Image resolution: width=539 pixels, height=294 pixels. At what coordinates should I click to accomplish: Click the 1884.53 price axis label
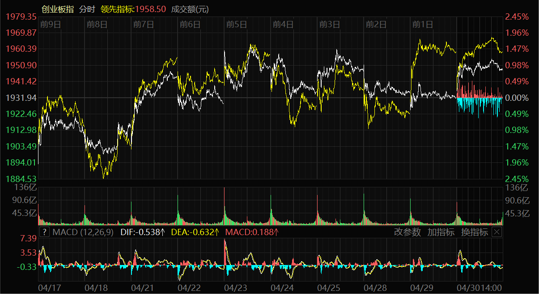[21, 178]
